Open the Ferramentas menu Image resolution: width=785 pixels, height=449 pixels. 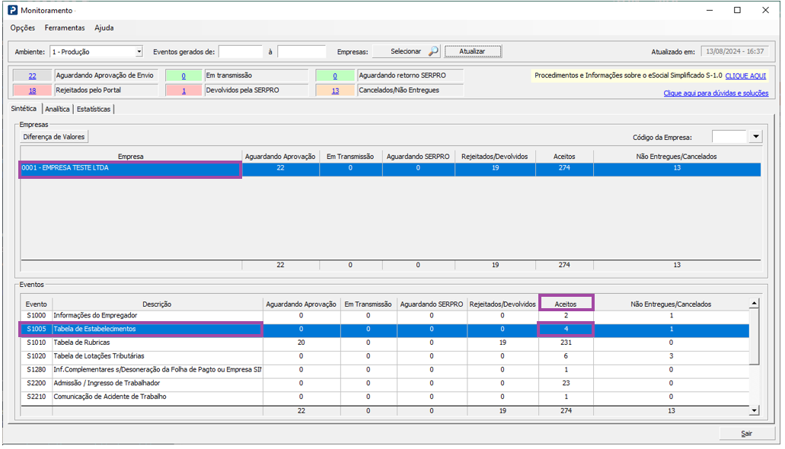pos(65,28)
